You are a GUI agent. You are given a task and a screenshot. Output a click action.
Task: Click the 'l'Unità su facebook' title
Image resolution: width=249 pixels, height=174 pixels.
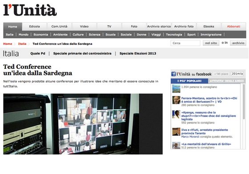coord(194,74)
